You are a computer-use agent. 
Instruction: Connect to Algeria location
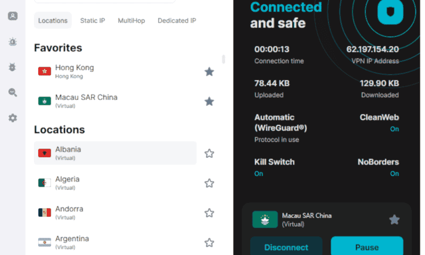point(115,183)
